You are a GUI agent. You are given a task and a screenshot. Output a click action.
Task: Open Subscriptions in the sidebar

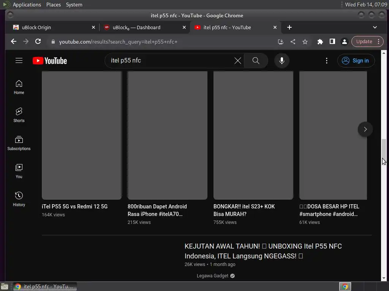(x=19, y=143)
